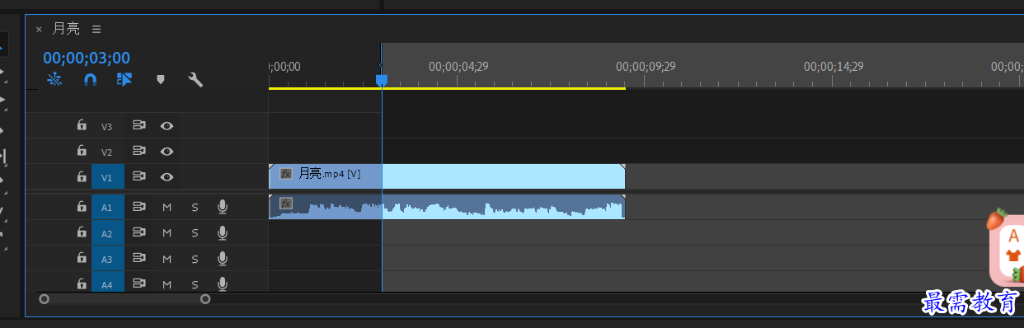This screenshot has height=328, width=1024.
Task: Toggle sync lock for A3
Action: 139,259
